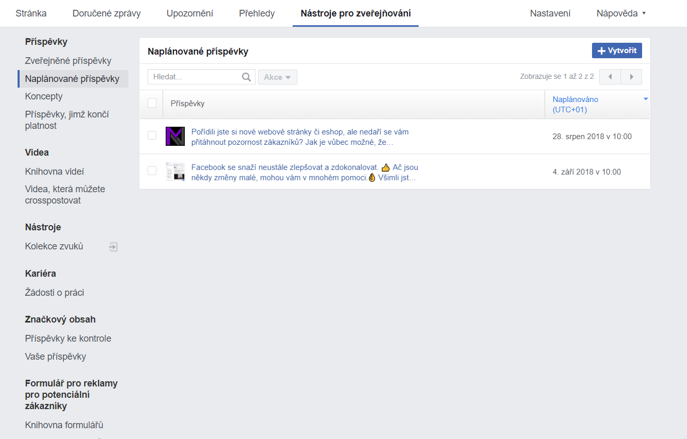687x439 pixels.
Task: Open the Facebook post screenshot thumbnail
Action: click(175, 171)
